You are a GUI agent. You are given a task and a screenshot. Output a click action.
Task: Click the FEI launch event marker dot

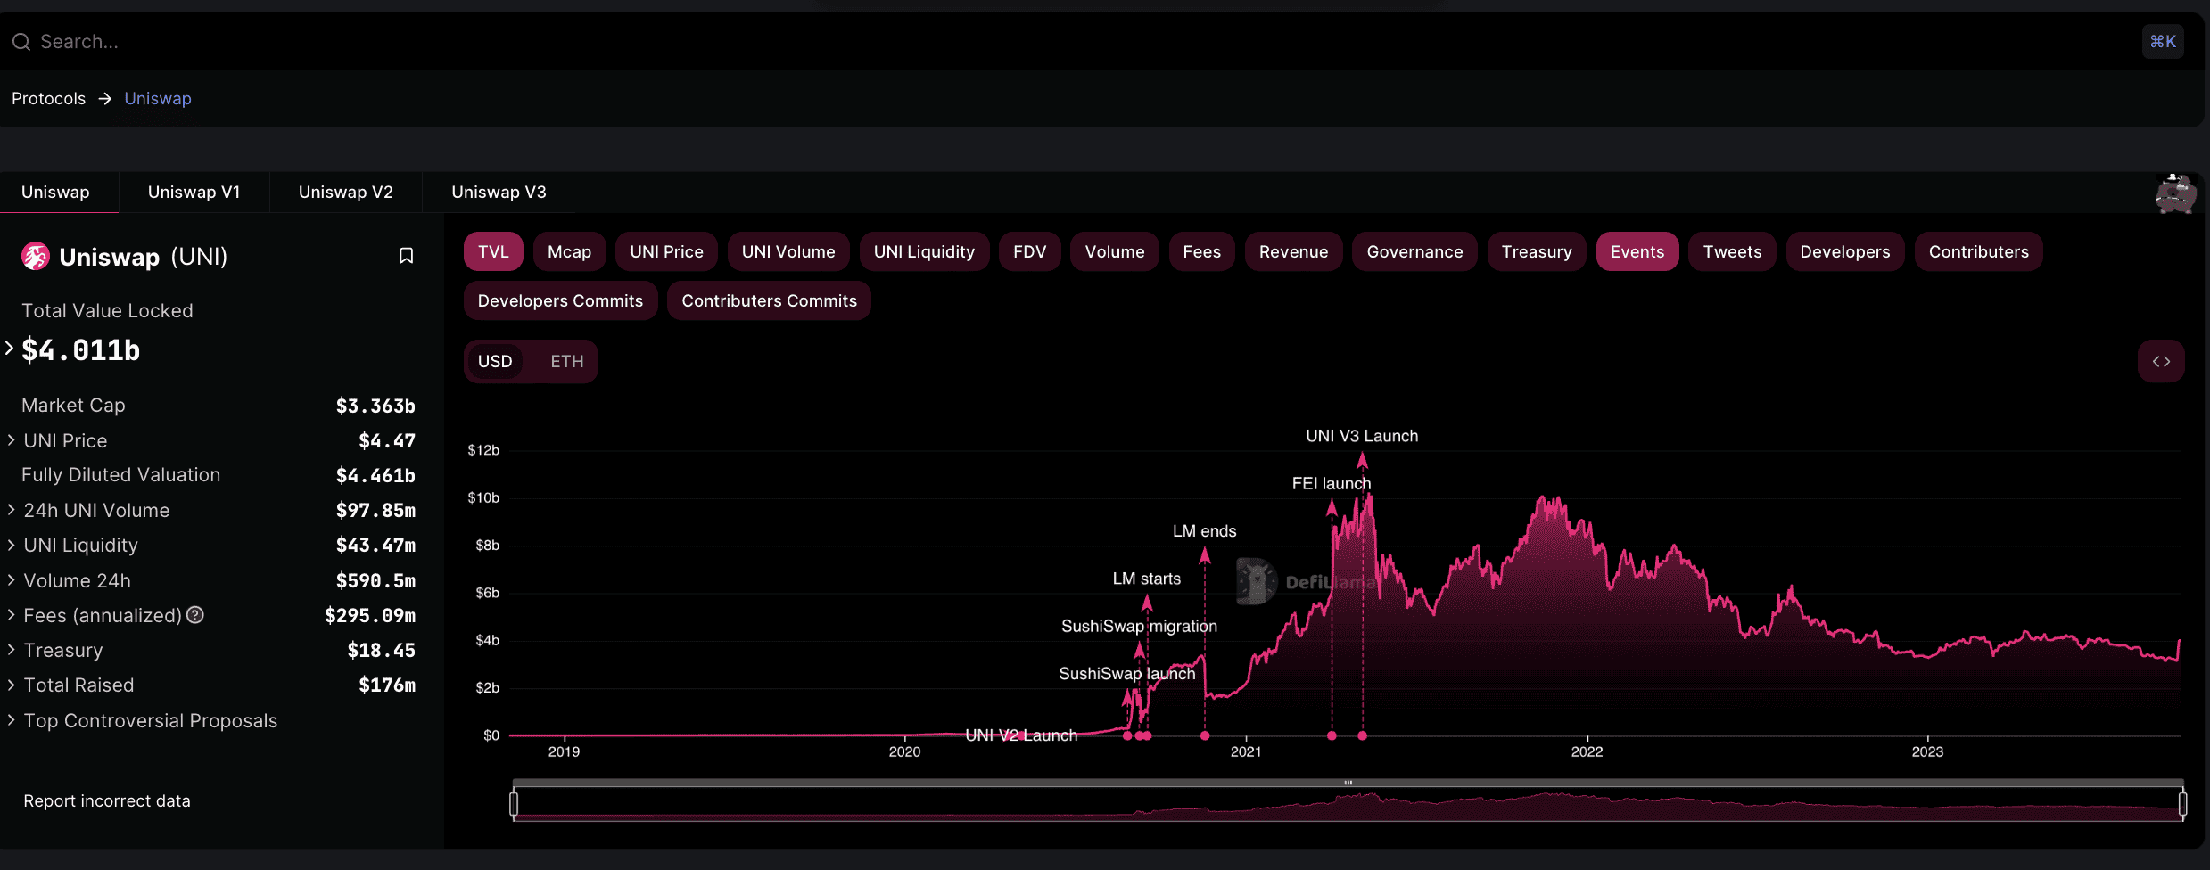pyautogui.click(x=1332, y=735)
